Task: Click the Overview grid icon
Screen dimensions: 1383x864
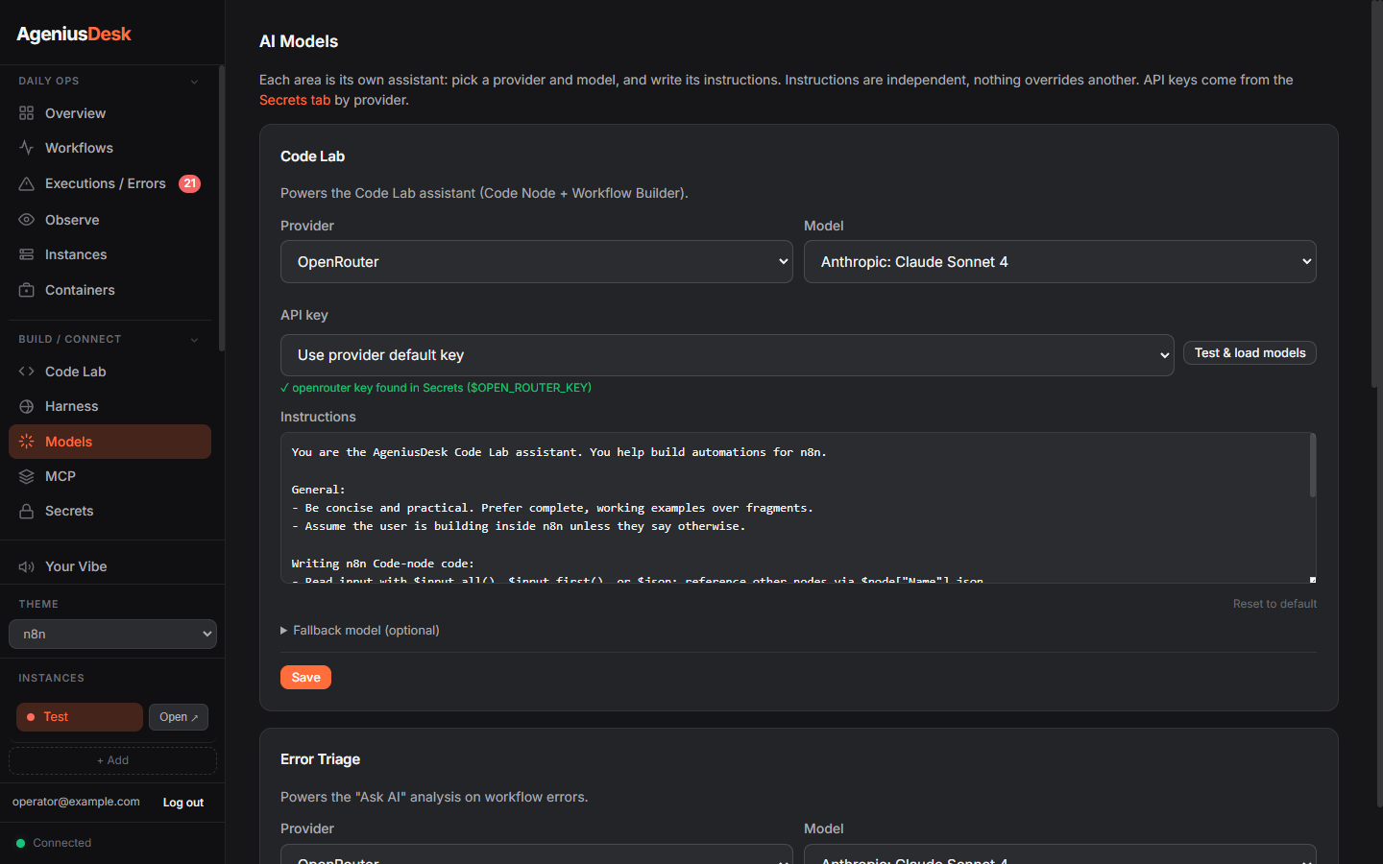Action: click(26, 113)
